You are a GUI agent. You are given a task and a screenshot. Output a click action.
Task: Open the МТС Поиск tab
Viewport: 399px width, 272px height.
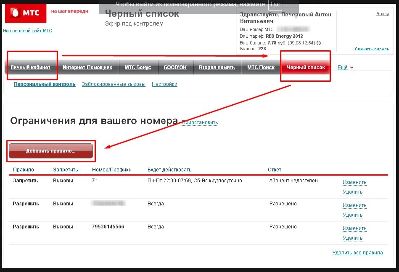261,67
